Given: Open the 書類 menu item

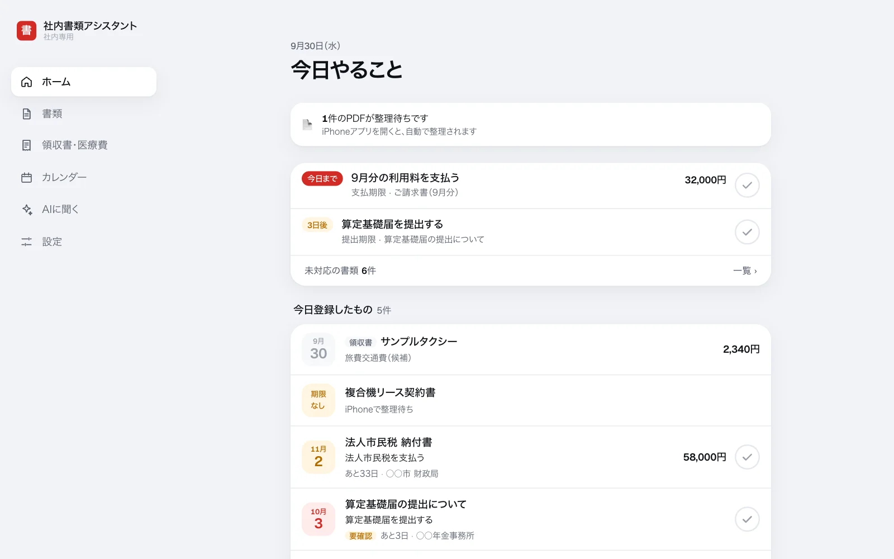Looking at the screenshot, I should (84, 114).
